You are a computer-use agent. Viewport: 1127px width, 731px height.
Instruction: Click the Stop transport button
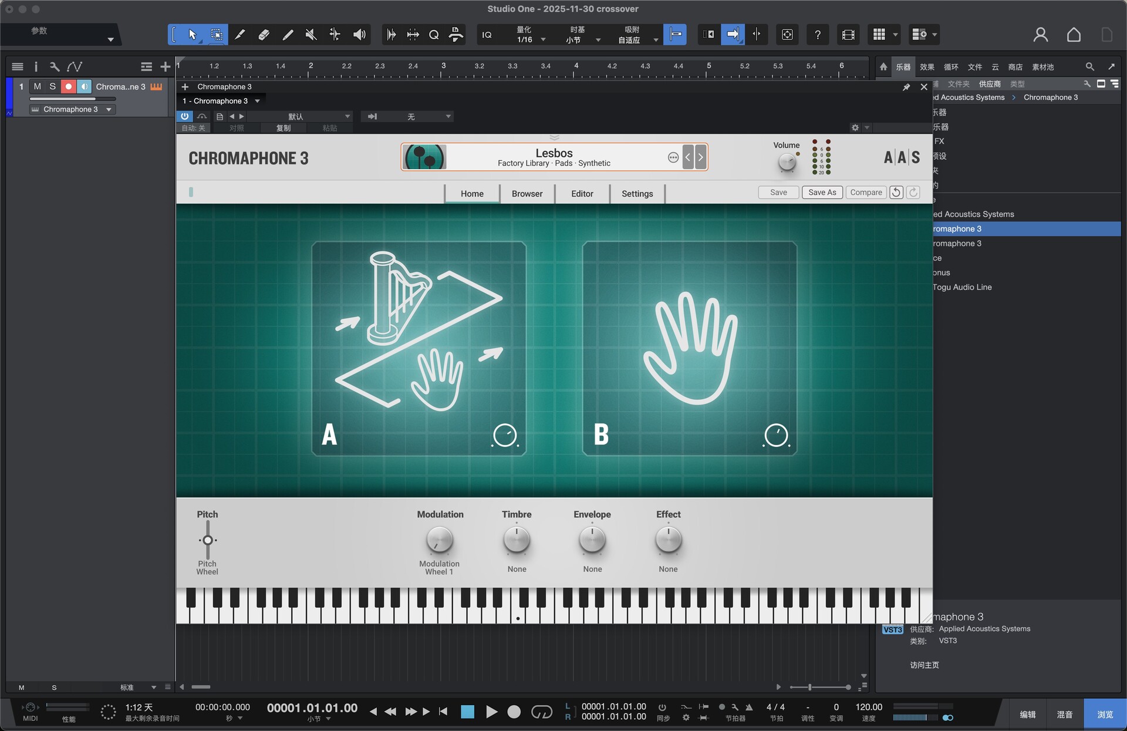tap(467, 712)
